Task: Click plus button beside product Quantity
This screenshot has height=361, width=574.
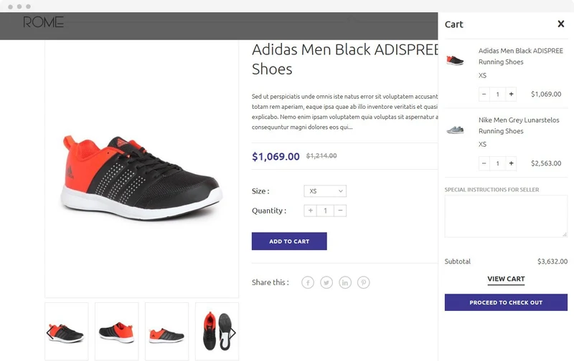Action: pyautogui.click(x=311, y=211)
